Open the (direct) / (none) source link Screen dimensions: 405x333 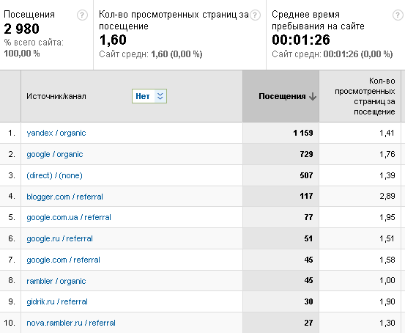[54, 175]
